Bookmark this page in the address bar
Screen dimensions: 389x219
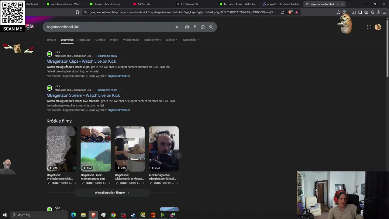(x=77, y=12)
